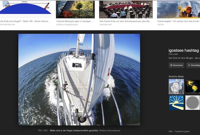
Task: Click 'die Erde eine Kugel? - Seite 195' caption
Action: coord(25,21)
